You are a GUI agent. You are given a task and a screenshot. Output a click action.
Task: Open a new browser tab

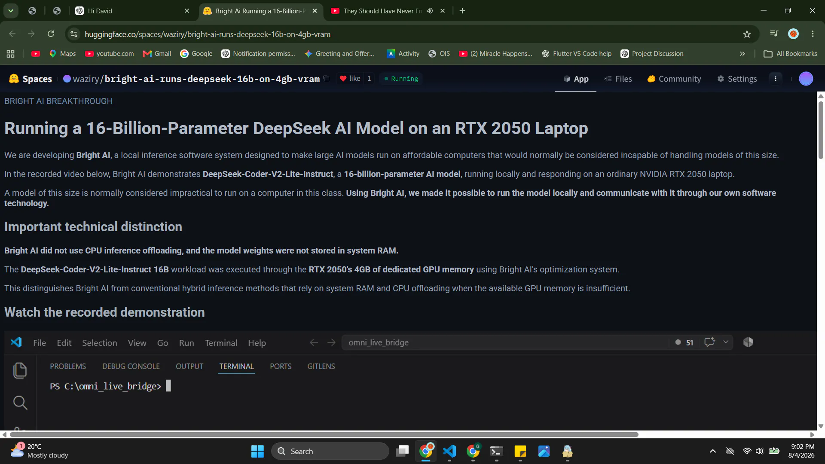click(x=462, y=11)
